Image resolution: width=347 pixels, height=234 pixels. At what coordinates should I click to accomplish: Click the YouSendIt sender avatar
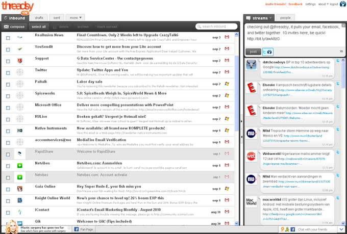point(20,49)
